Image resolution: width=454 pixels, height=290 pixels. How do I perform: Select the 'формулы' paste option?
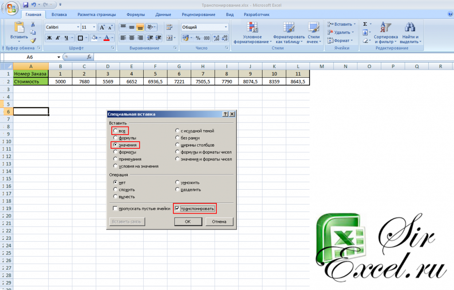coord(116,138)
